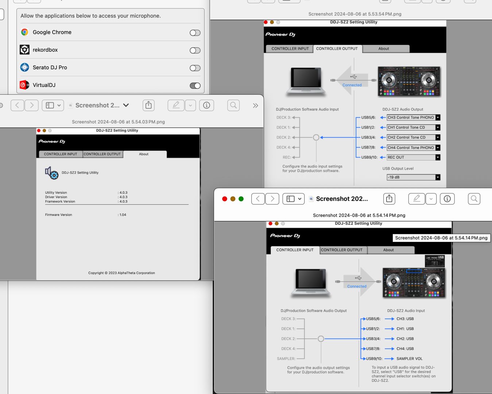Click audio routing circle node in input screenshot
492x394 pixels.
(x=321, y=339)
